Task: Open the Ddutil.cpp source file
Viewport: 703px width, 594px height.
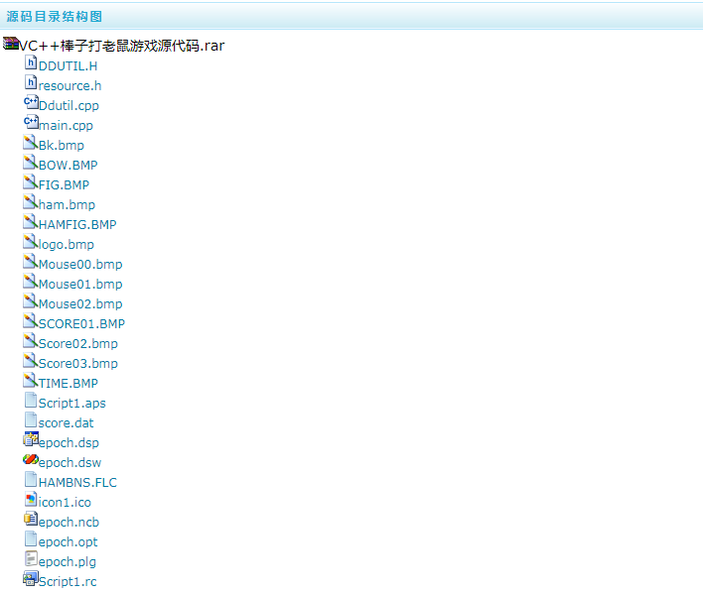Action: click(x=69, y=106)
